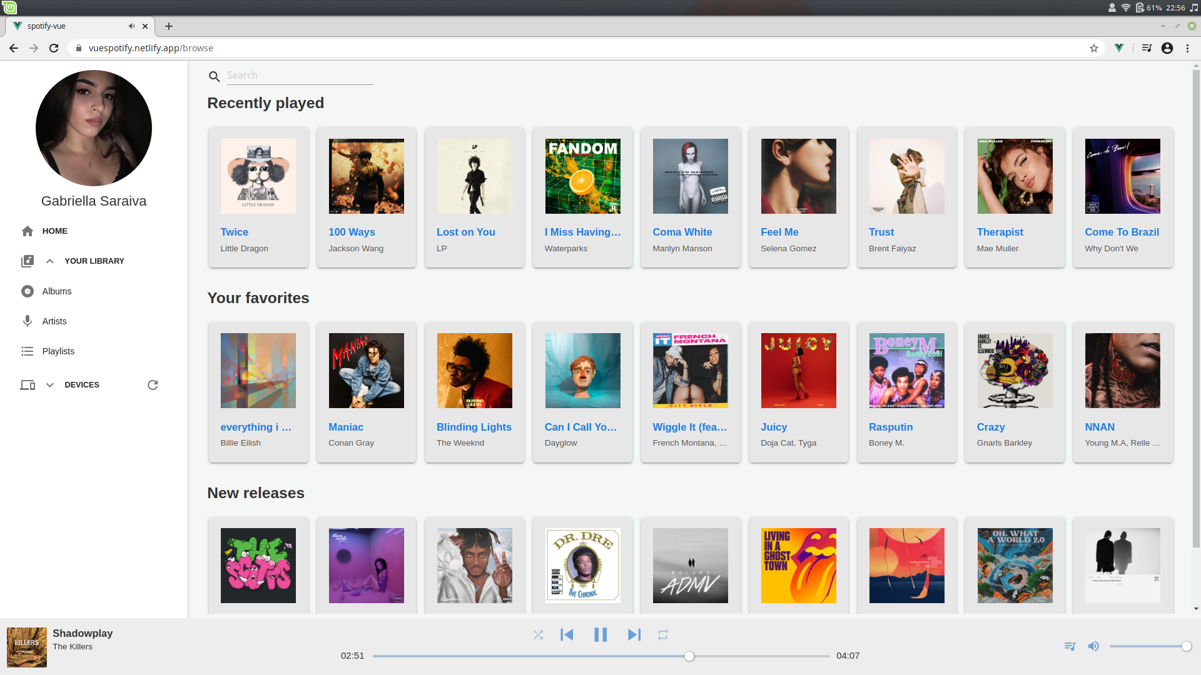Open the Chrome profile icon
The image size is (1201, 675).
(x=1167, y=48)
